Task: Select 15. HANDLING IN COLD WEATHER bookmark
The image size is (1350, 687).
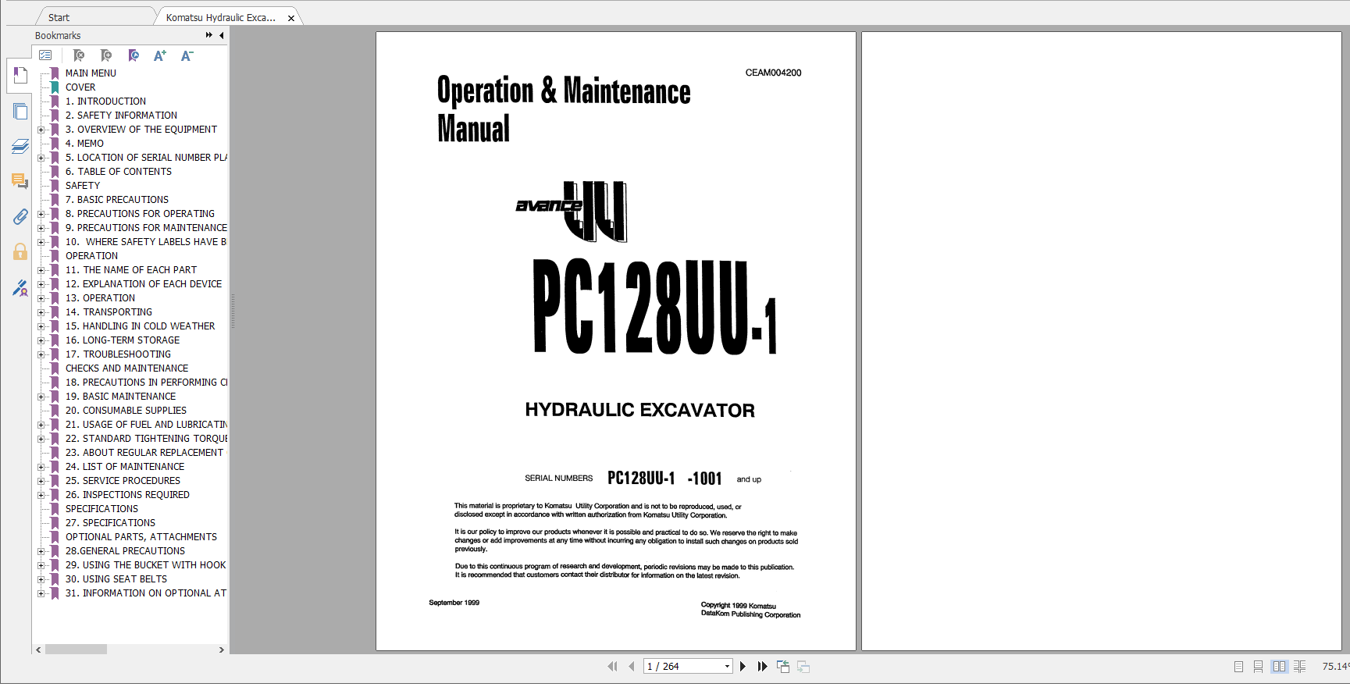Action: click(x=140, y=326)
